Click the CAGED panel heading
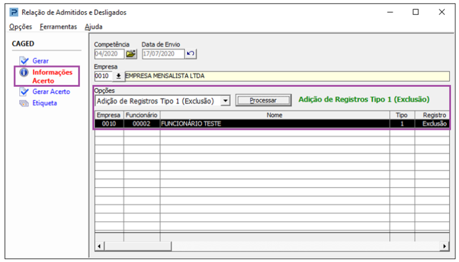This screenshot has height=262, width=459. click(x=23, y=43)
